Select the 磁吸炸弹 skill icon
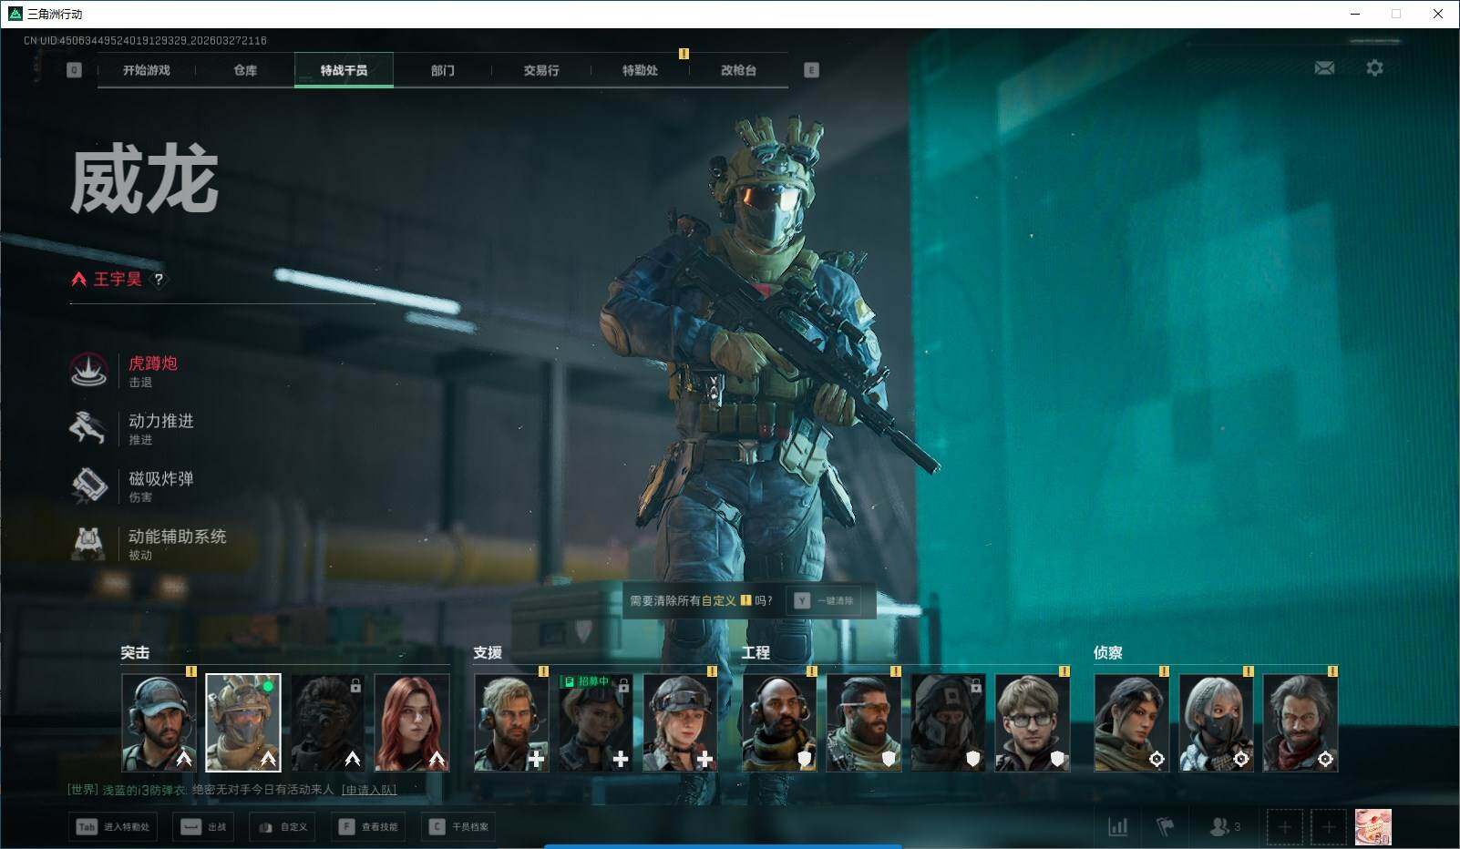This screenshot has height=849, width=1460. [88, 486]
